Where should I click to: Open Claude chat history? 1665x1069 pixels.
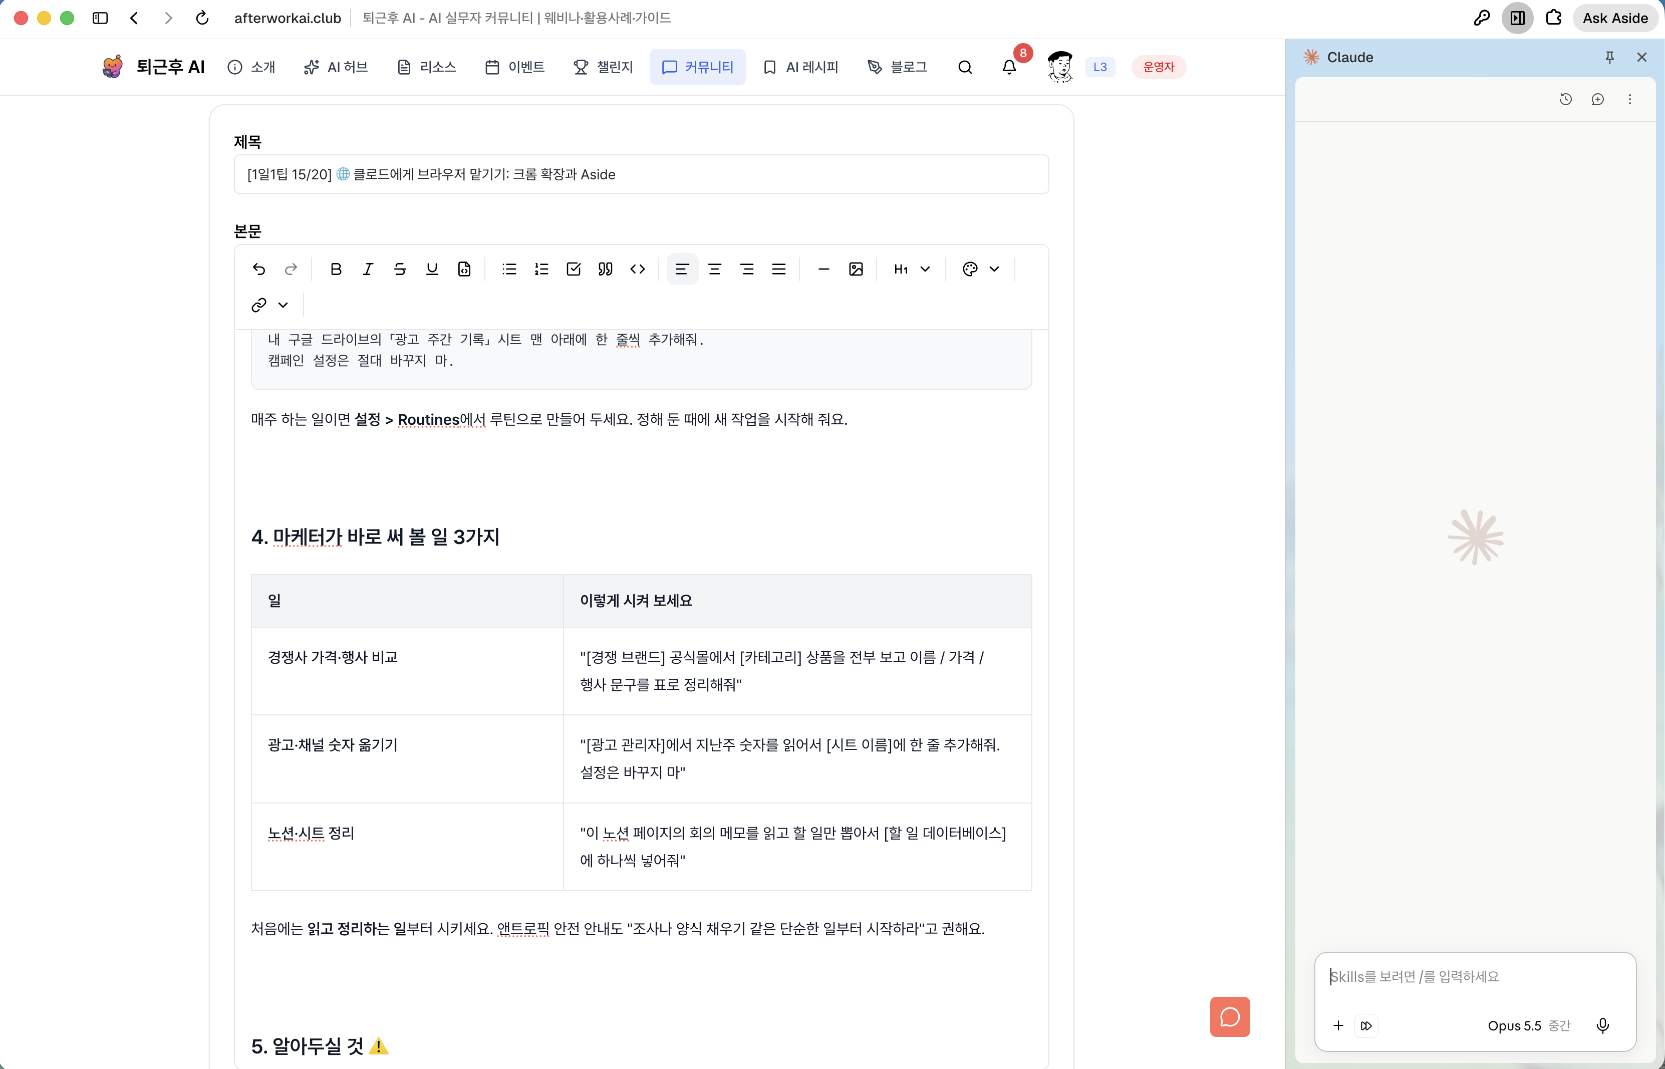(x=1565, y=99)
